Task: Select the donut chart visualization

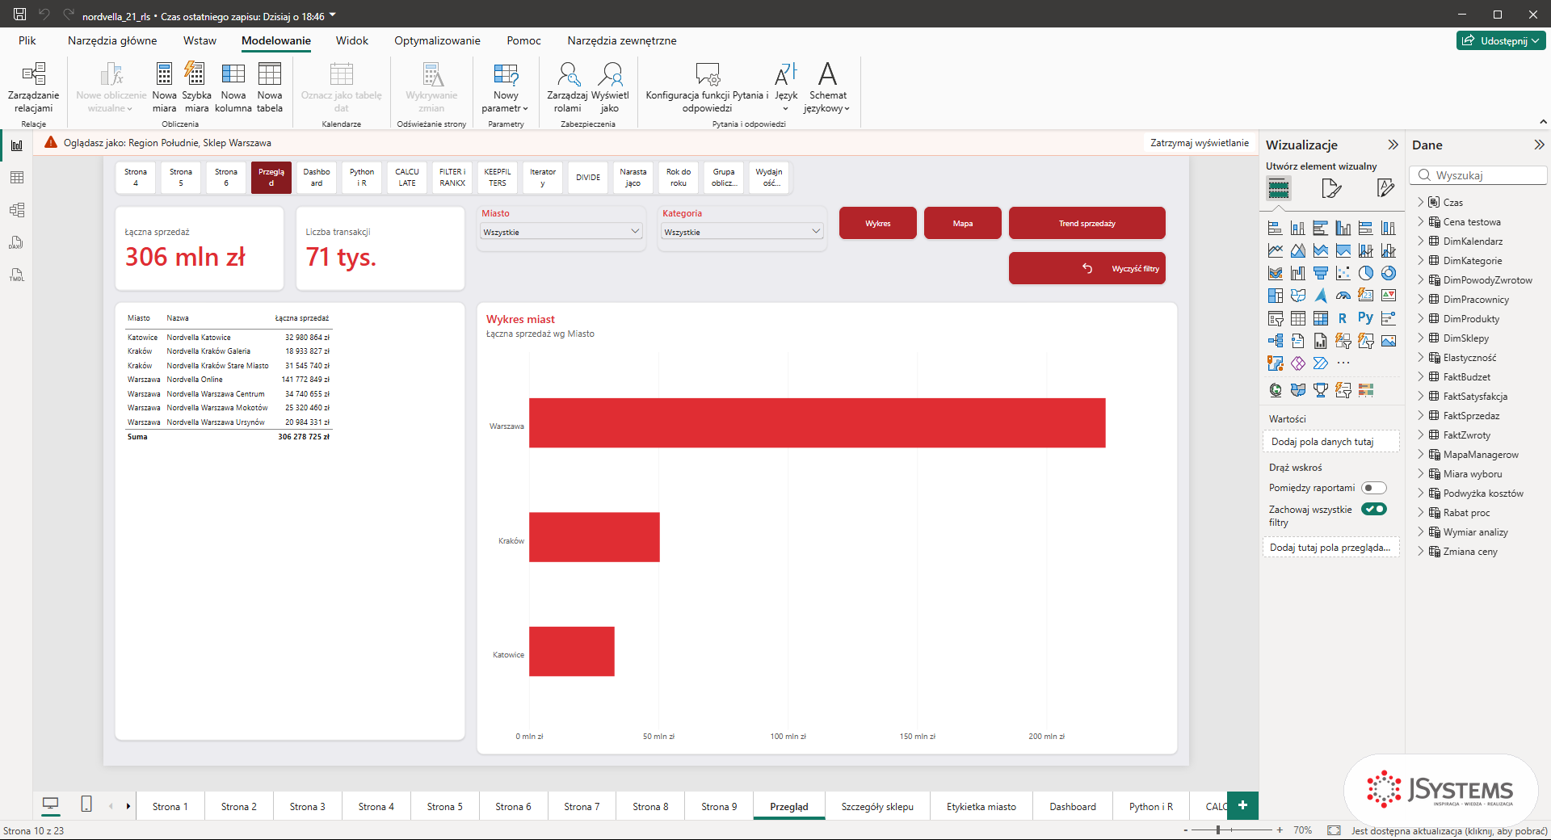Action: 1389,273
